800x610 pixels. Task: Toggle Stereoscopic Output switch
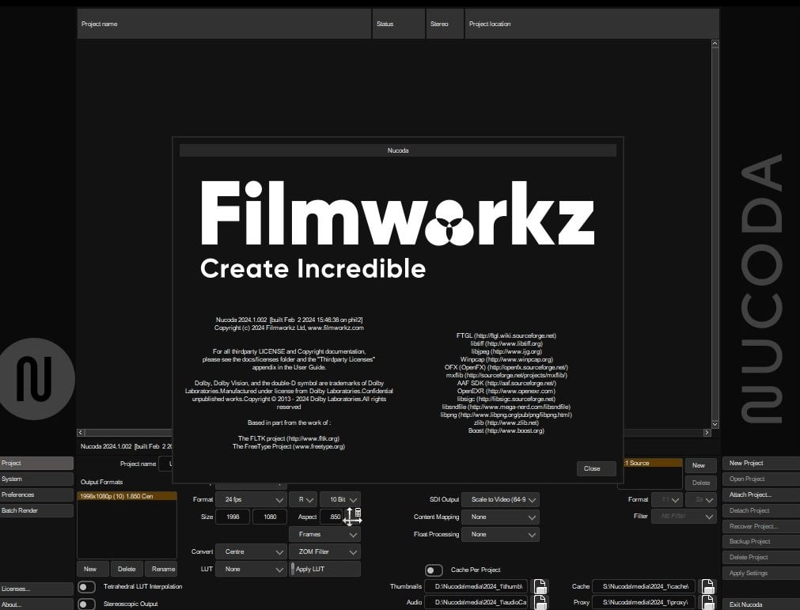(x=86, y=604)
